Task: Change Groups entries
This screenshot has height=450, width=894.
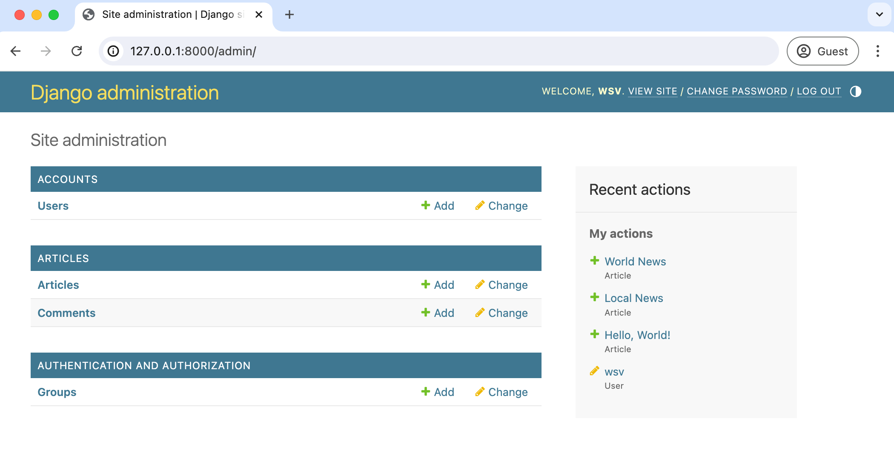Action: pyautogui.click(x=501, y=392)
